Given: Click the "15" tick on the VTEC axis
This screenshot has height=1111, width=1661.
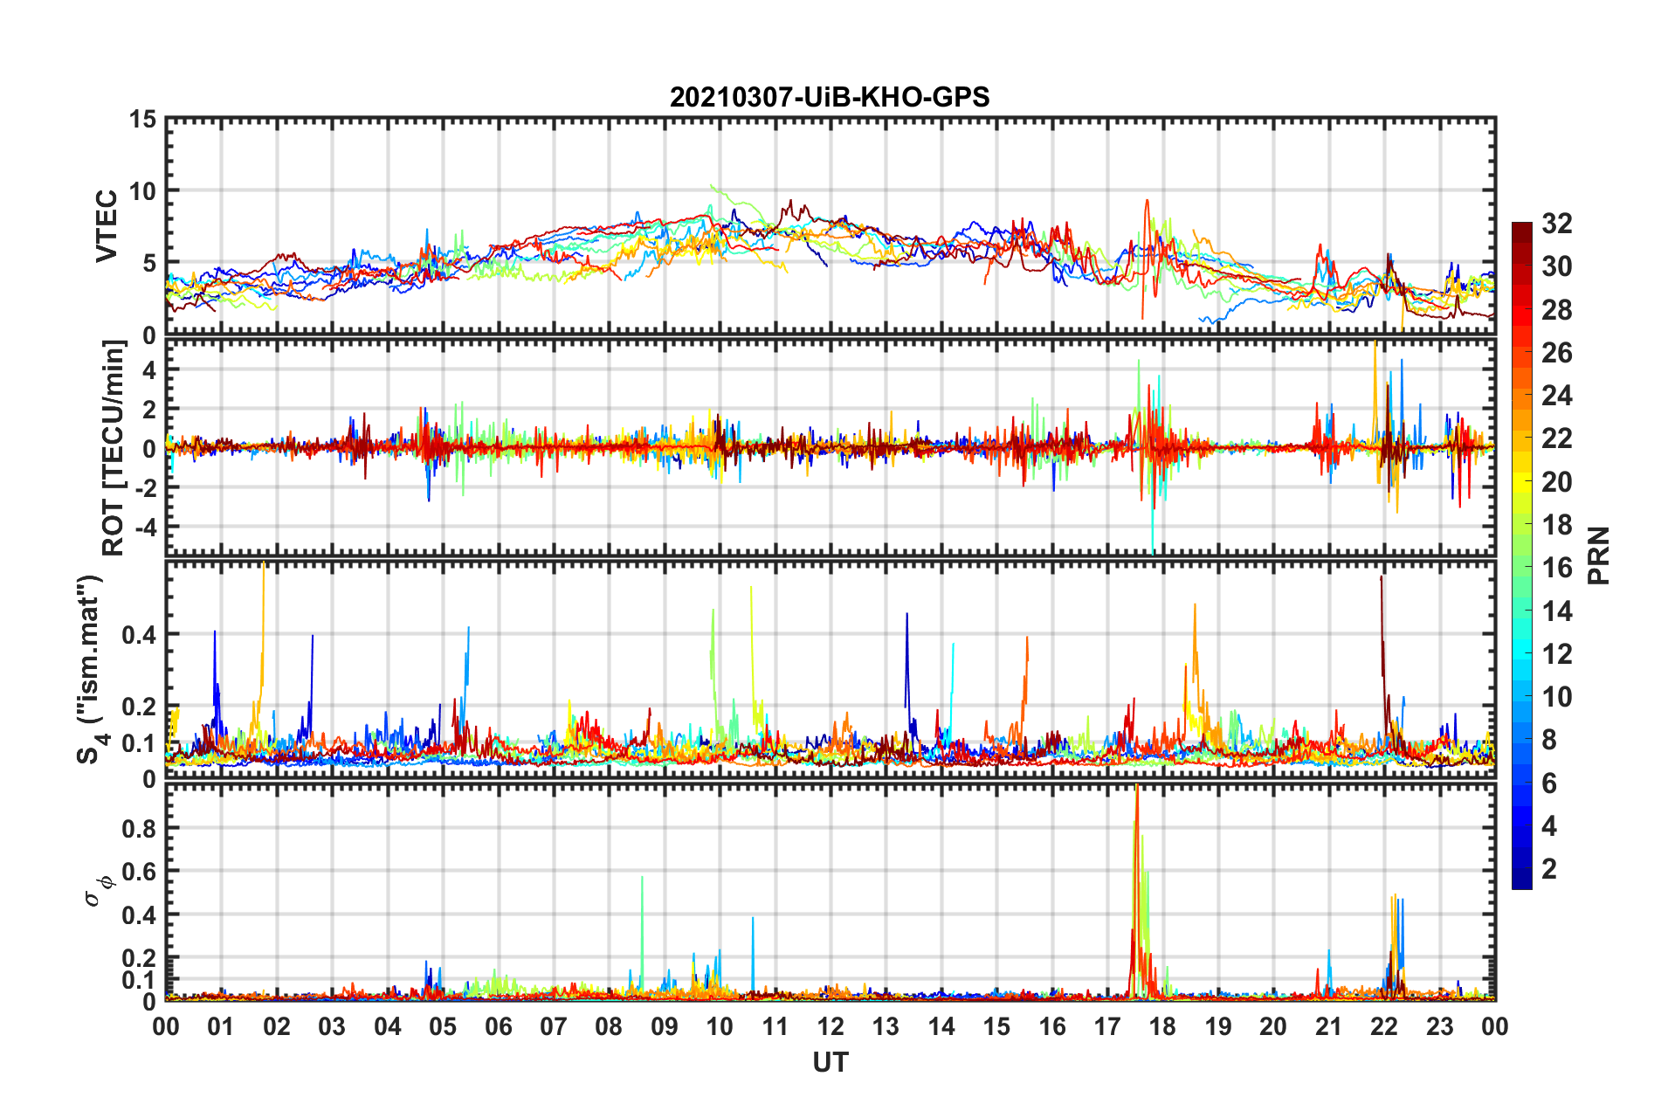Looking at the screenshot, I should click(142, 119).
